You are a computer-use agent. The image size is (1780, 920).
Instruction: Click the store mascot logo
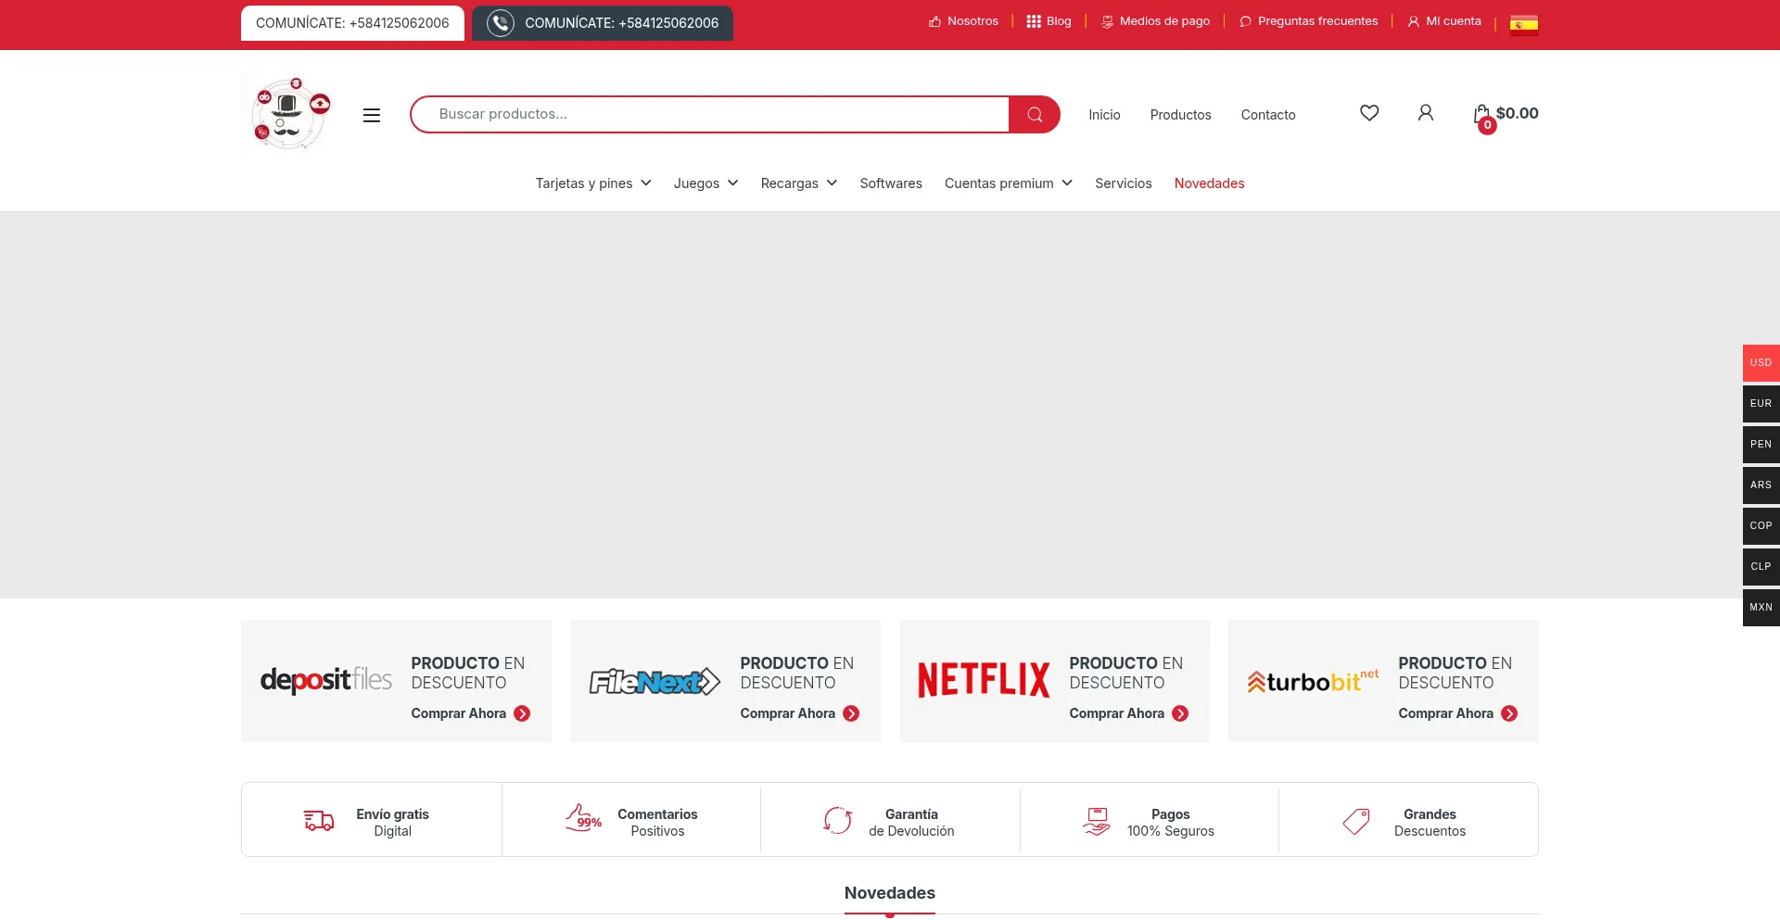pos(289,112)
